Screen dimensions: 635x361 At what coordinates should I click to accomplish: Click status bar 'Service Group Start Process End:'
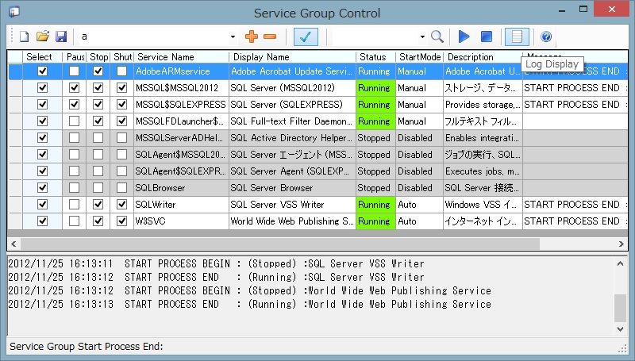point(87,347)
